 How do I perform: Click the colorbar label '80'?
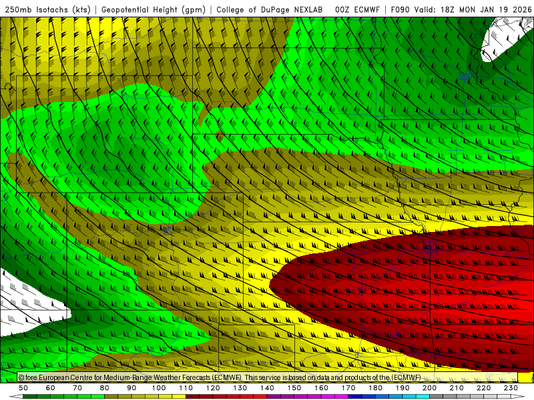[x=105, y=388]
